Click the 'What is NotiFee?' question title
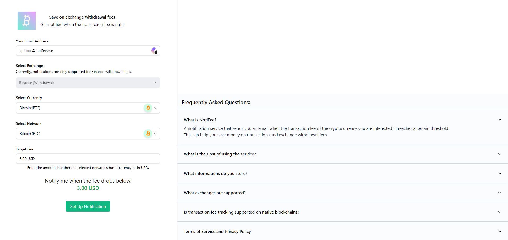Screen dimensions: 508x240 [x=200, y=120]
